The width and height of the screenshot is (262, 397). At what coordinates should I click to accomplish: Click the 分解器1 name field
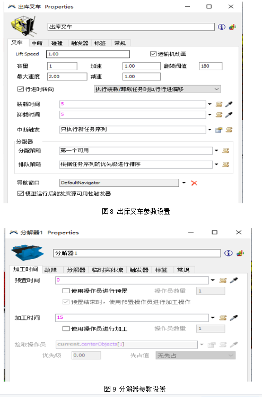(137, 253)
